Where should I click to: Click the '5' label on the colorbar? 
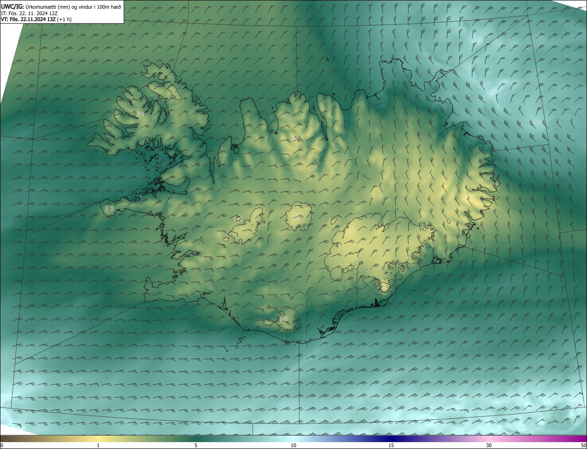(196, 445)
